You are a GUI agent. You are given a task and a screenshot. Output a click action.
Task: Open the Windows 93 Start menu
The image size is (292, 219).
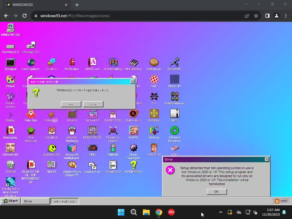coord(11,201)
